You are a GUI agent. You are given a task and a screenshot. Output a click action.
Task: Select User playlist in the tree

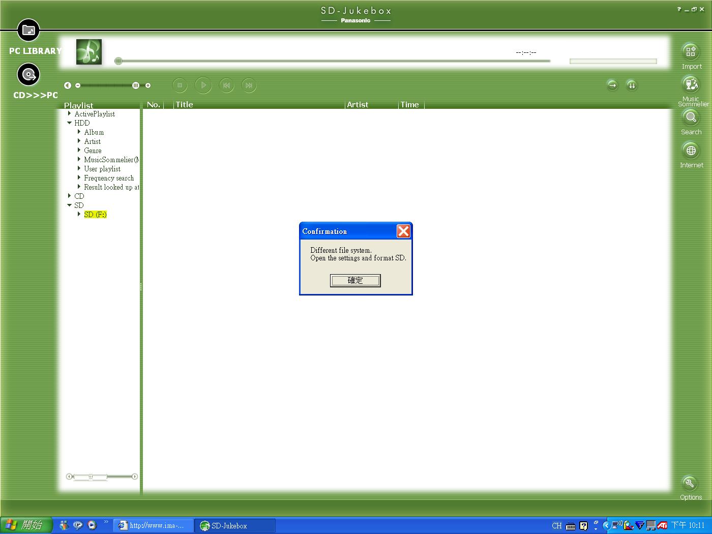(x=102, y=169)
